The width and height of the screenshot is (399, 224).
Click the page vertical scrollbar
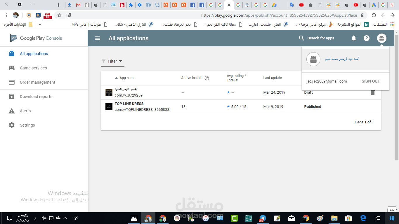[396, 98]
